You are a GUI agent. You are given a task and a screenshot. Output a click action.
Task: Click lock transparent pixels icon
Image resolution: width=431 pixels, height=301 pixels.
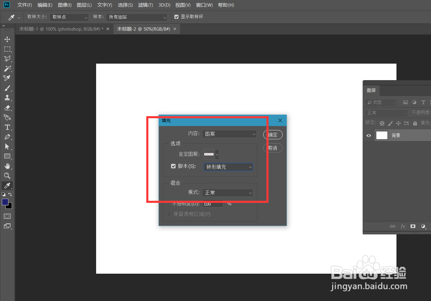382,123
